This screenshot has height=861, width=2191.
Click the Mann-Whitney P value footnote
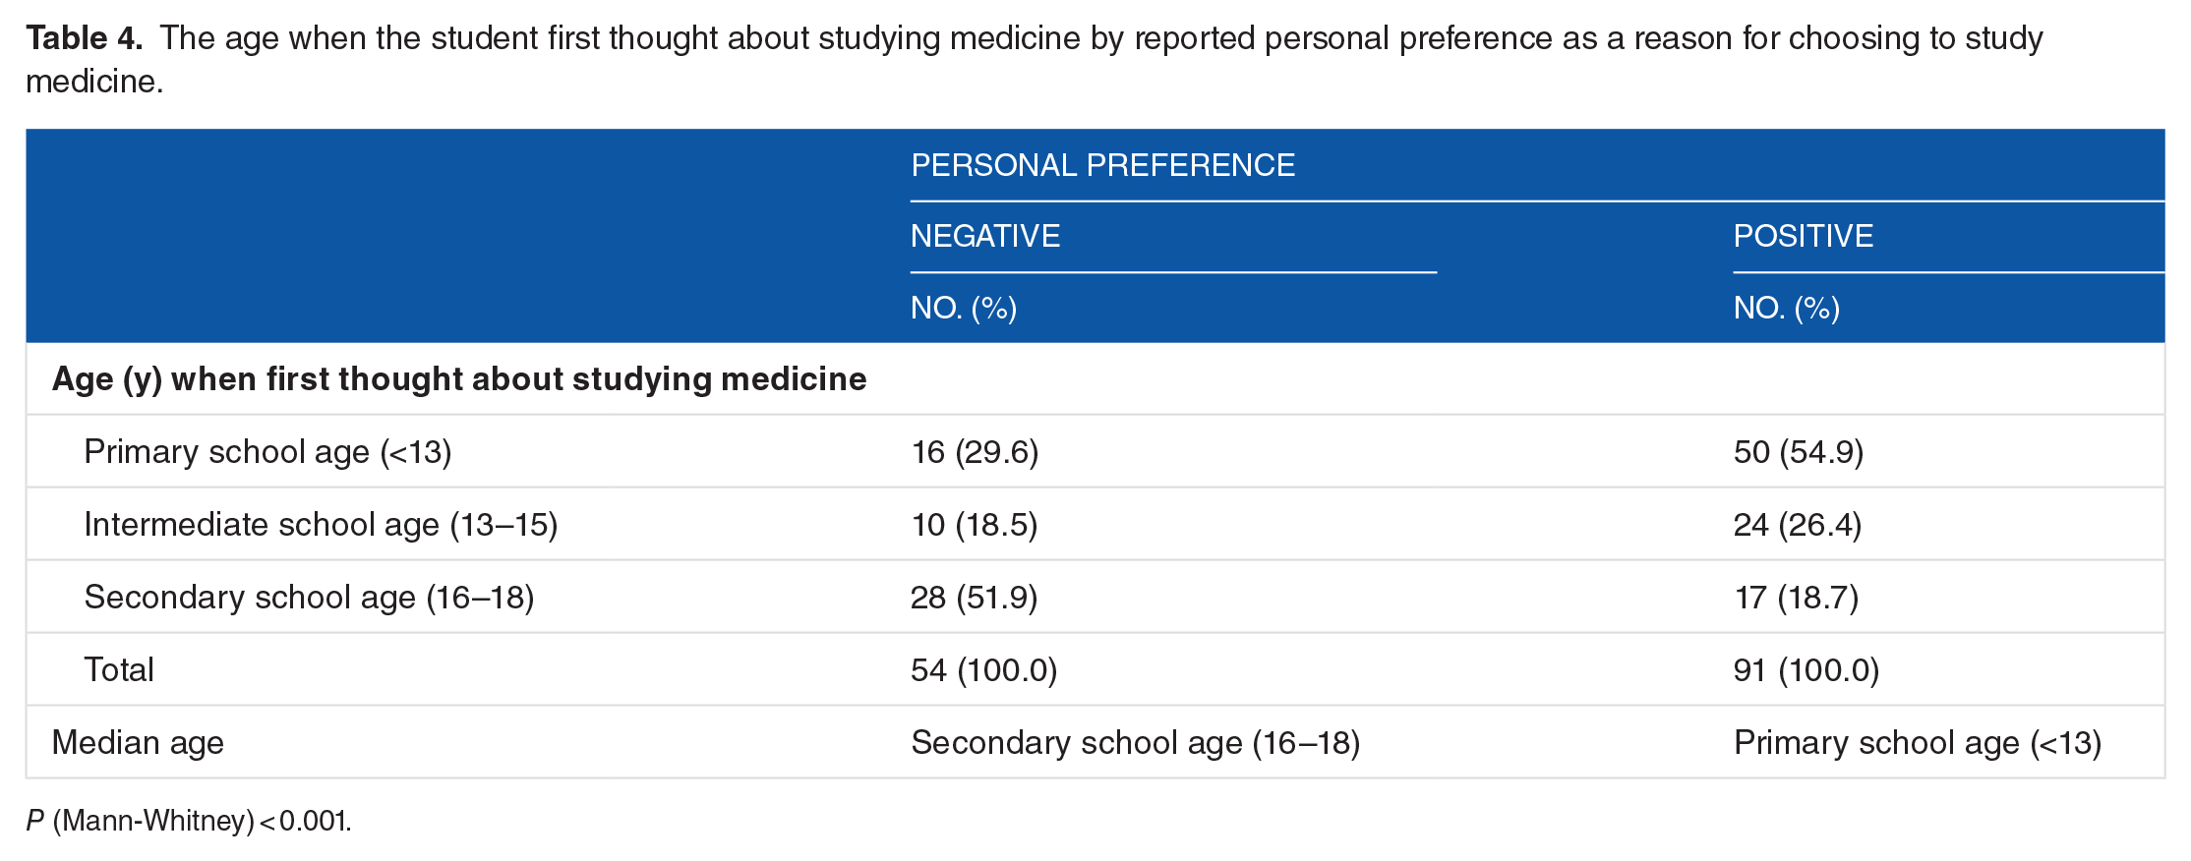(x=189, y=821)
